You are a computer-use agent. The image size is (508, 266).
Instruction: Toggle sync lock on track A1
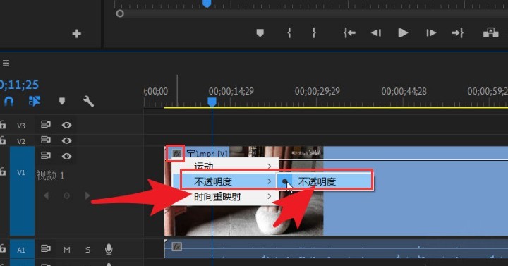[x=46, y=249]
